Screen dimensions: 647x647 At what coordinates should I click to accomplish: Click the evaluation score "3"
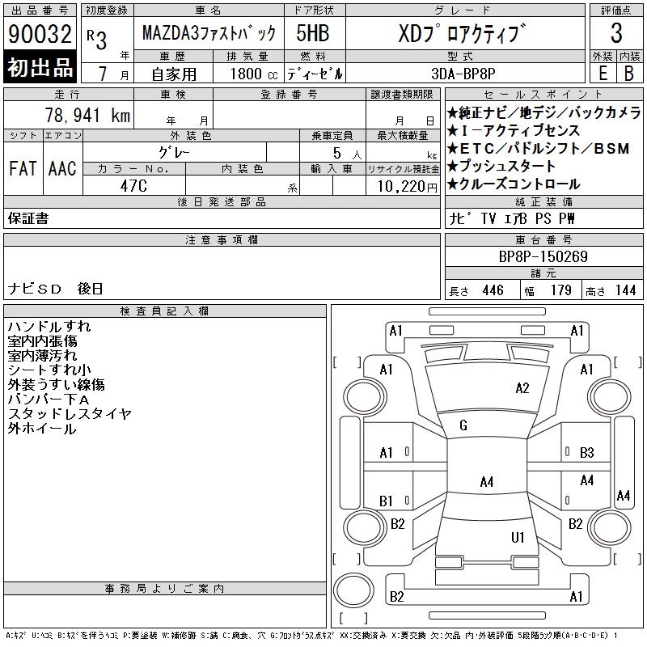(x=616, y=33)
